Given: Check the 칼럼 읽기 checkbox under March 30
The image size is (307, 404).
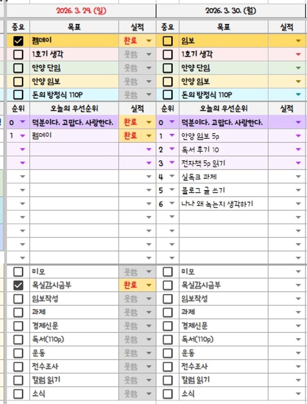Looking at the screenshot, I should 167,380.
